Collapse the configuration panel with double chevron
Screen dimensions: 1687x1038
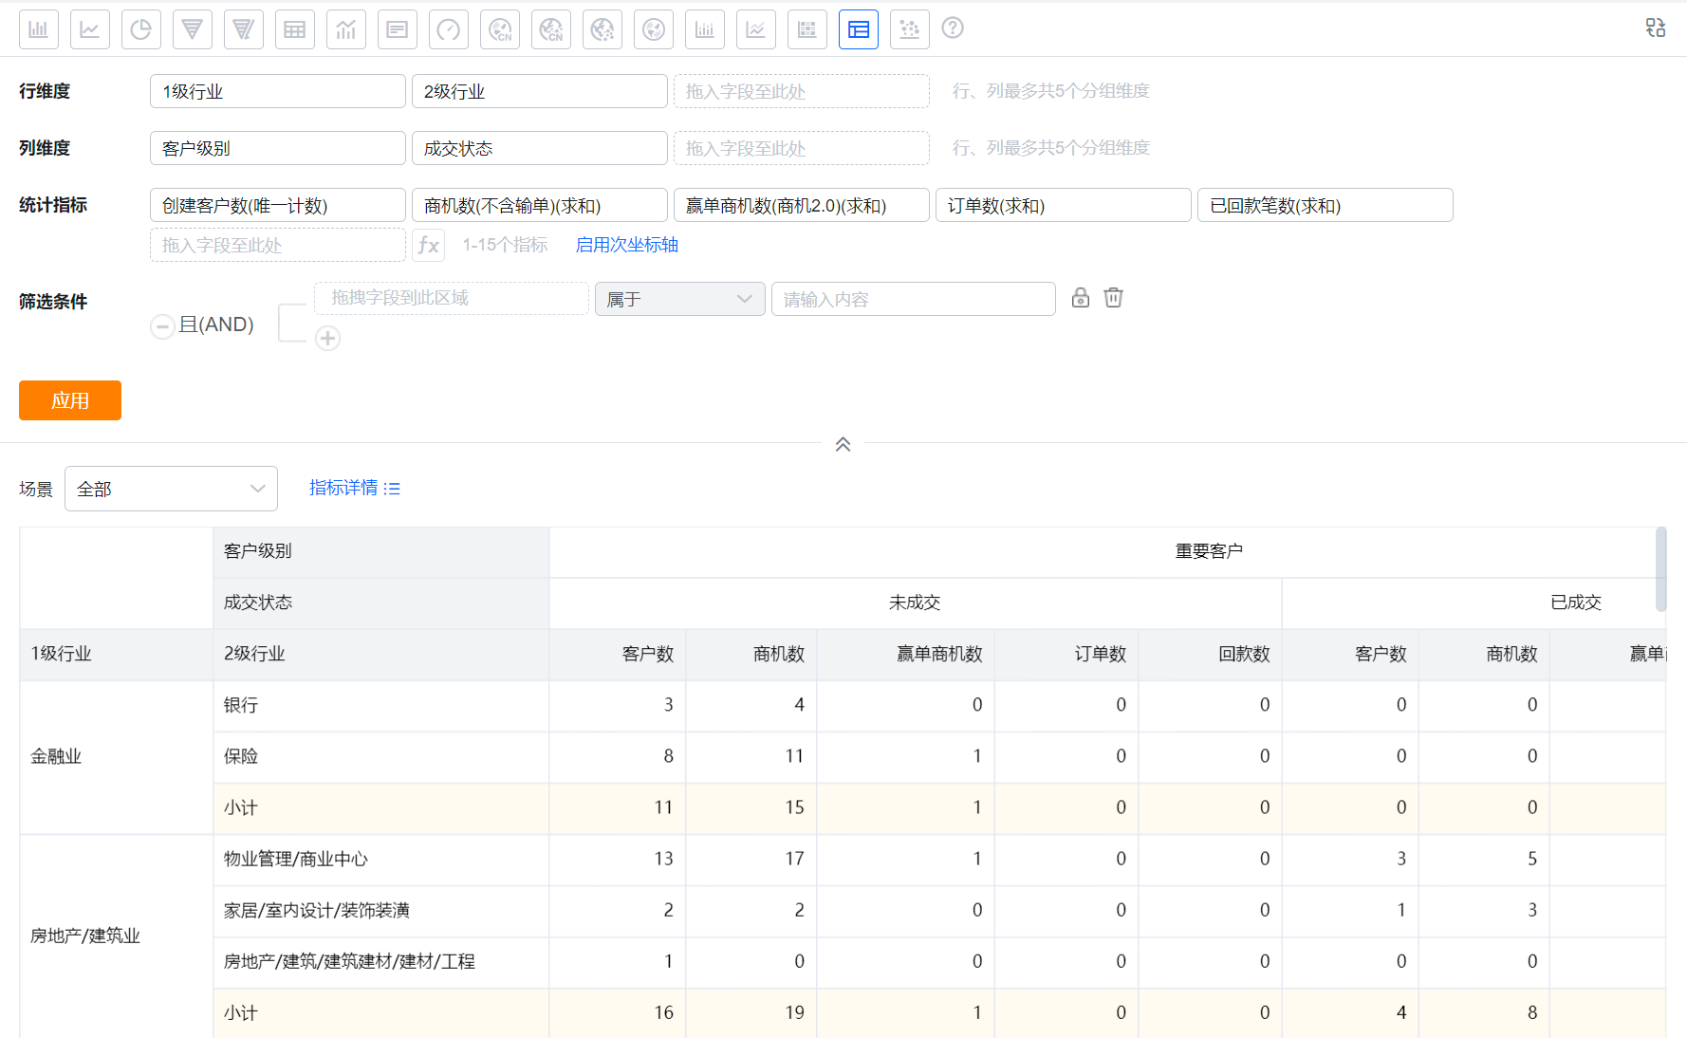click(x=843, y=444)
